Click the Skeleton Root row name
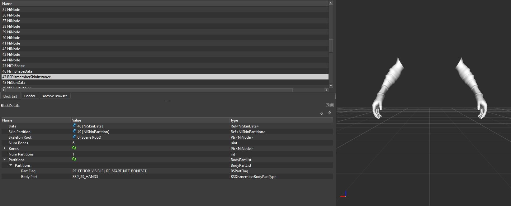Screen dimensions: 511x206 coord(20,137)
